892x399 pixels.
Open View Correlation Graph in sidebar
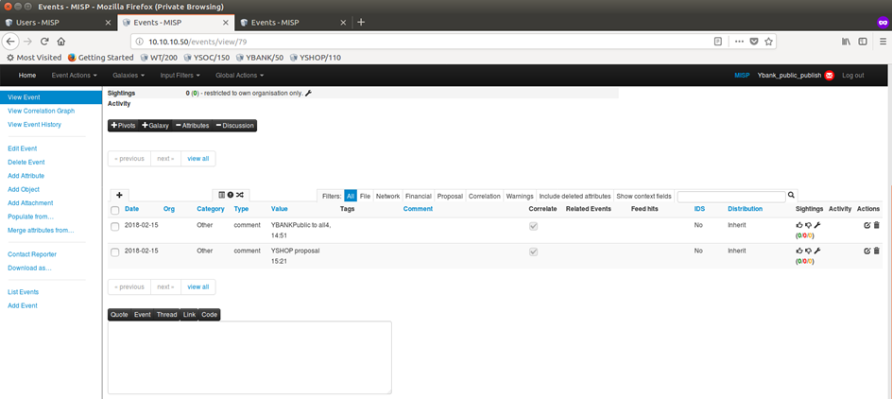[41, 111]
